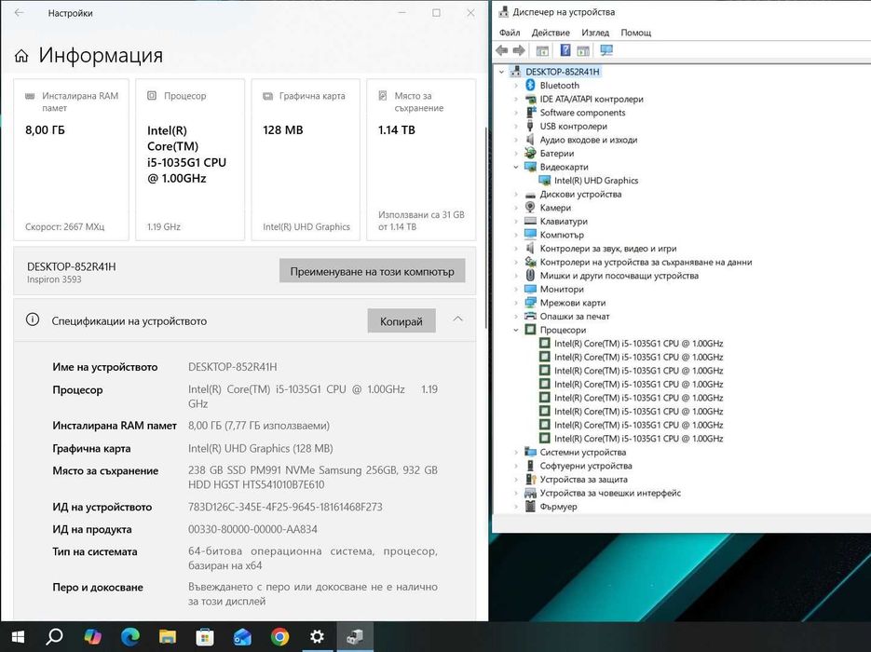
Task: Switch to Settings gear in taskbar
Action: (317, 636)
